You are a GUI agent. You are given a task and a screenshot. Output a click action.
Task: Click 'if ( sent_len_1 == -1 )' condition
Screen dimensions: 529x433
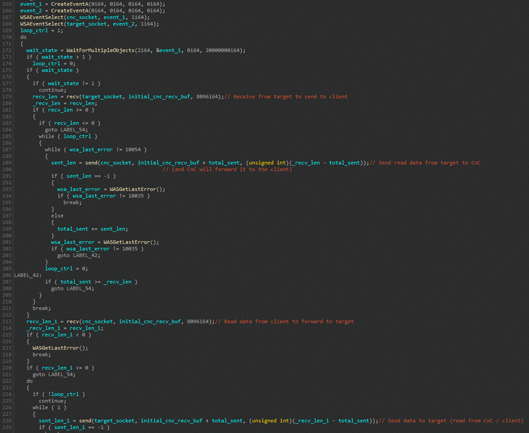point(74,427)
